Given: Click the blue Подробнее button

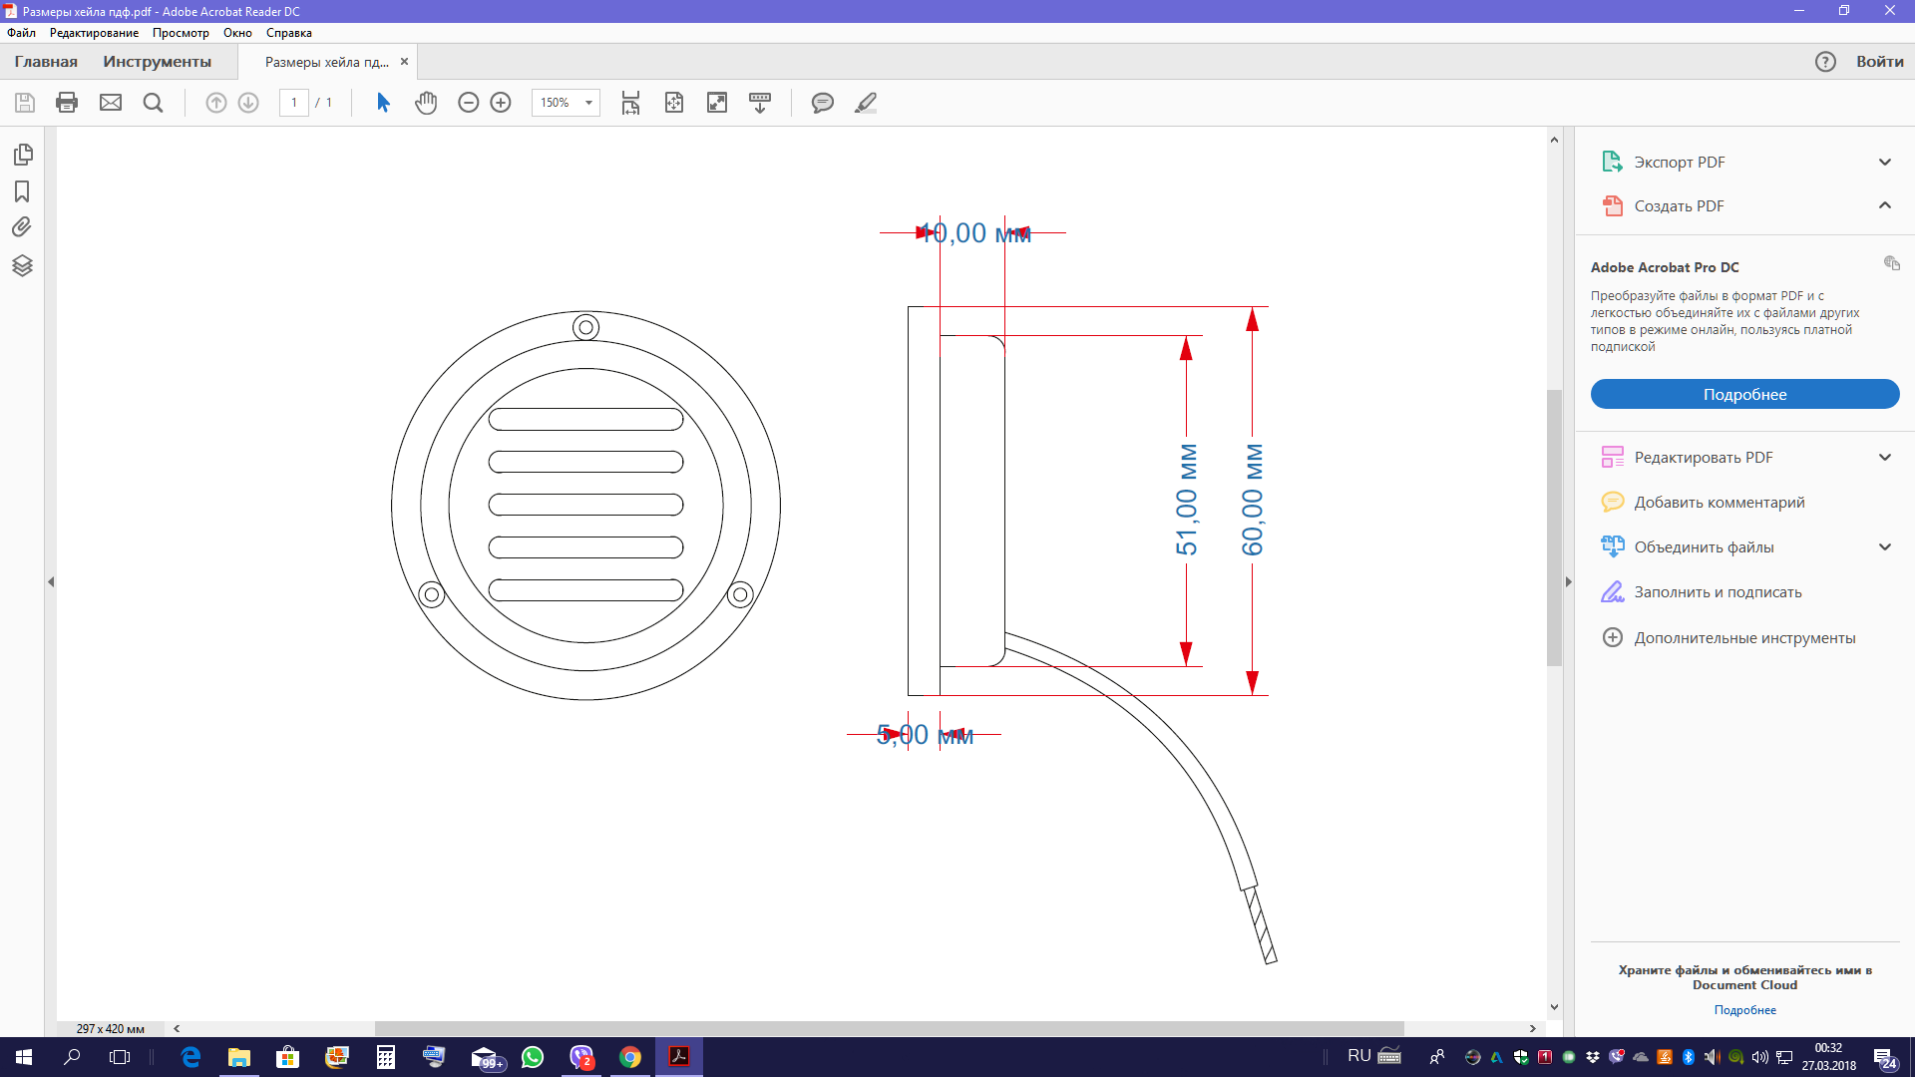Looking at the screenshot, I should click(1744, 394).
